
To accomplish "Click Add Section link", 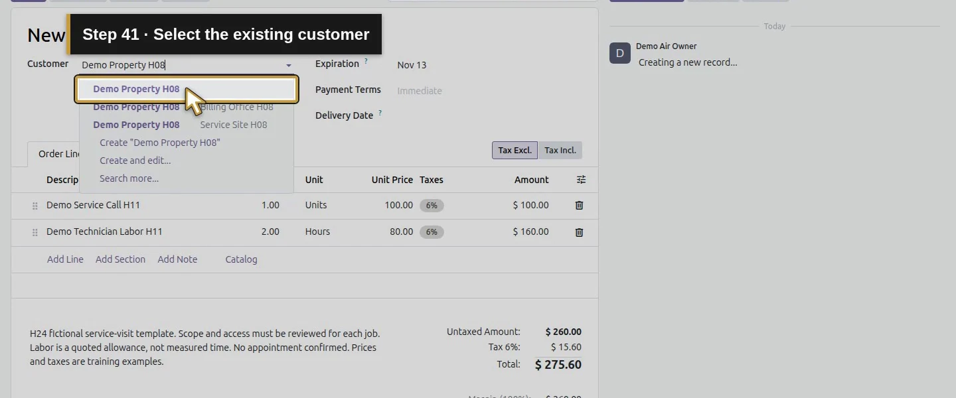I will point(120,259).
